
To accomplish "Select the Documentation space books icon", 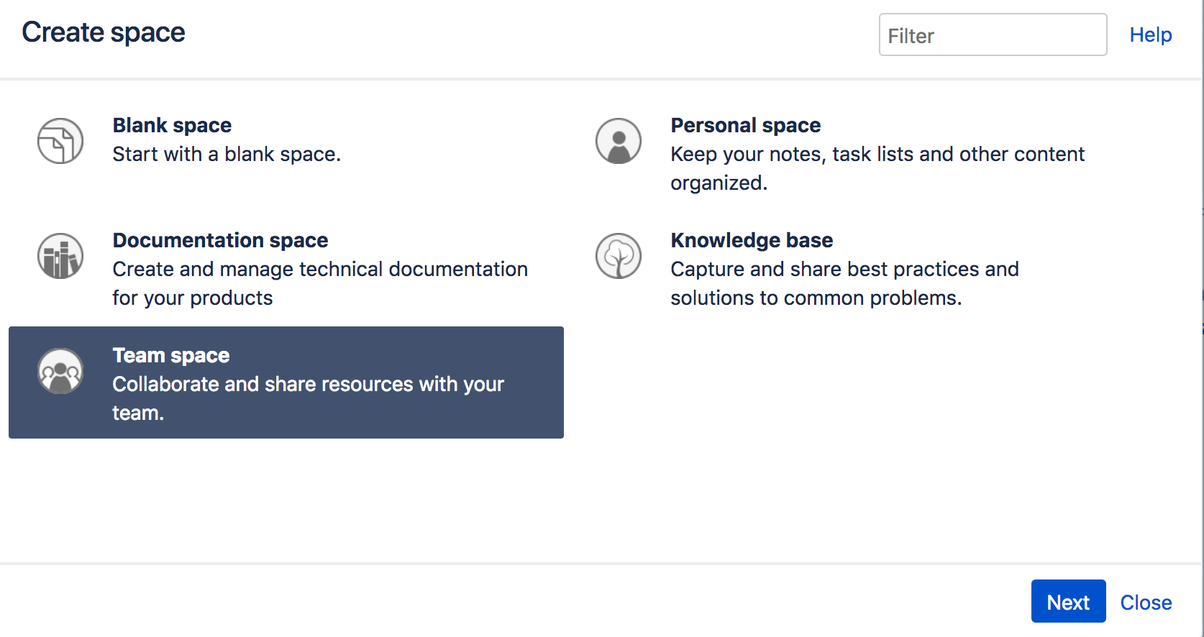I will [x=60, y=256].
